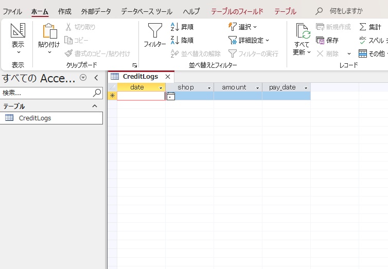Sort descending with 降順
388x269 pixels.
[x=182, y=40]
